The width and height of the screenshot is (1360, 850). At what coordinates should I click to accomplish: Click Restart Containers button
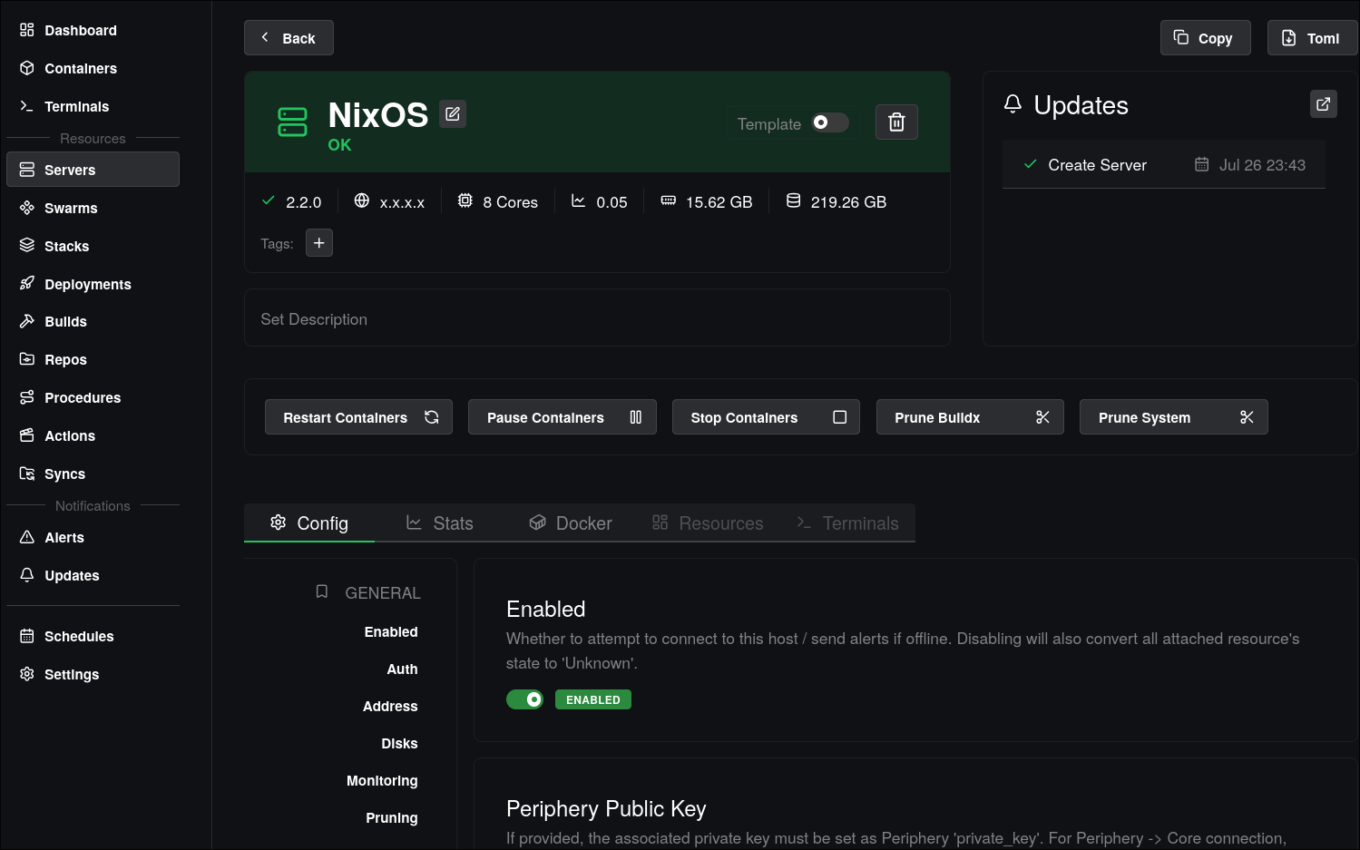pos(358,417)
